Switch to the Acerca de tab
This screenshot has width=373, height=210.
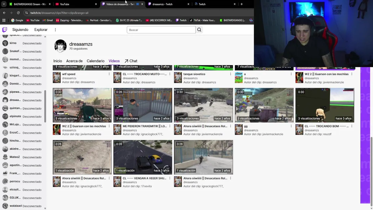point(74,61)
